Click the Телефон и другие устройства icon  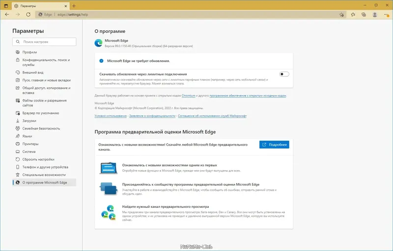click(18, 167)
